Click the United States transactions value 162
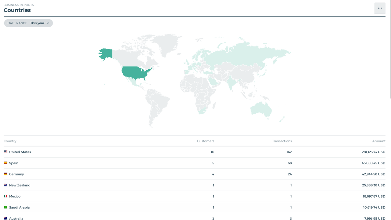Viewport: 391px width, 220px height. [289, 152]
